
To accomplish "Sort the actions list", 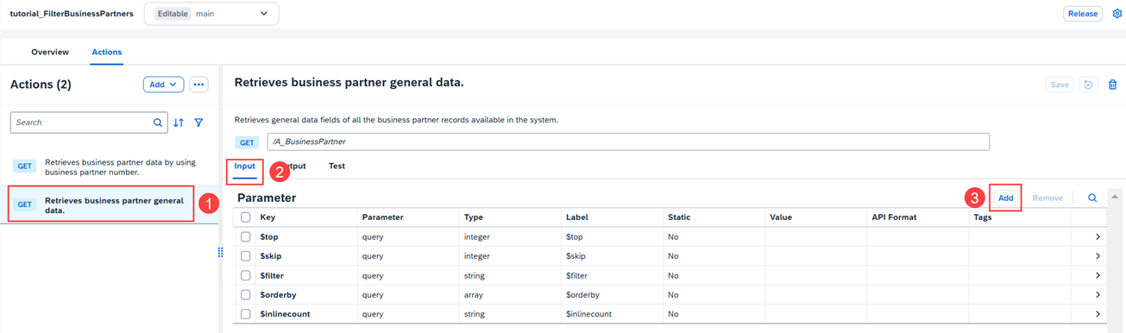I will [179, 123].
